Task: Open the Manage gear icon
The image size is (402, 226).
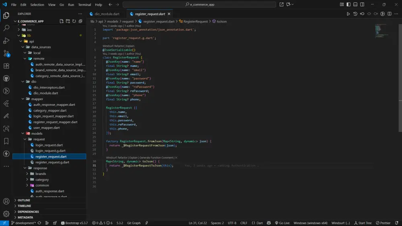Action: tap(6, 214)
